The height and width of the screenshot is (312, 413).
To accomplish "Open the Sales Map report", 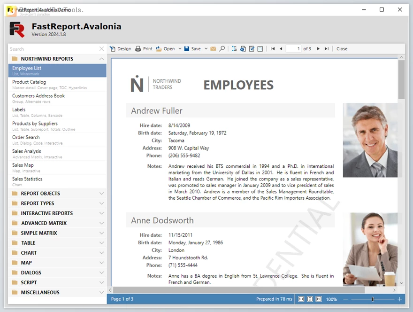I will (57, 167).
